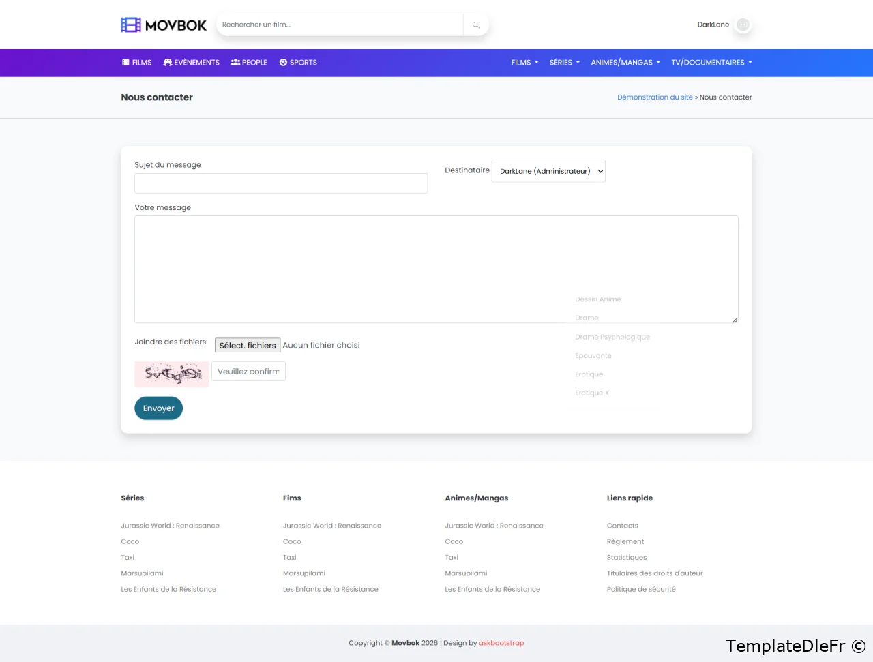Follow the Démonstration du site breadcrumb link
The height and width of the screenshot is (662, 873).
click(655, 97)
